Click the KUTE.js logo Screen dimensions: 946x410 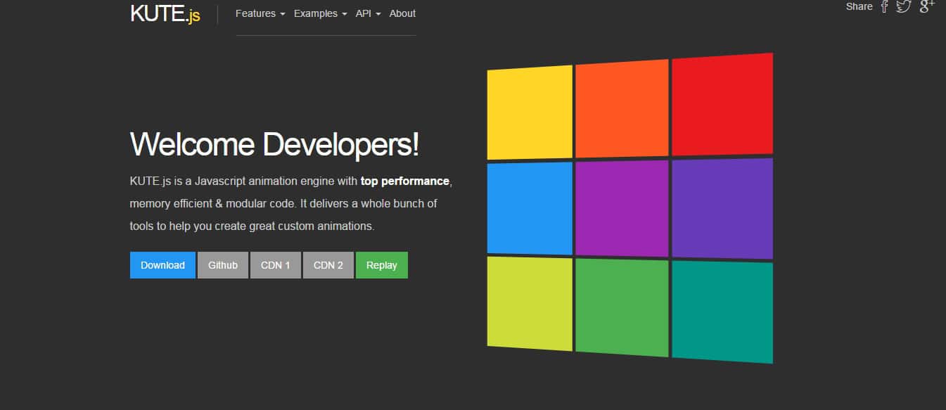point(165,13)
